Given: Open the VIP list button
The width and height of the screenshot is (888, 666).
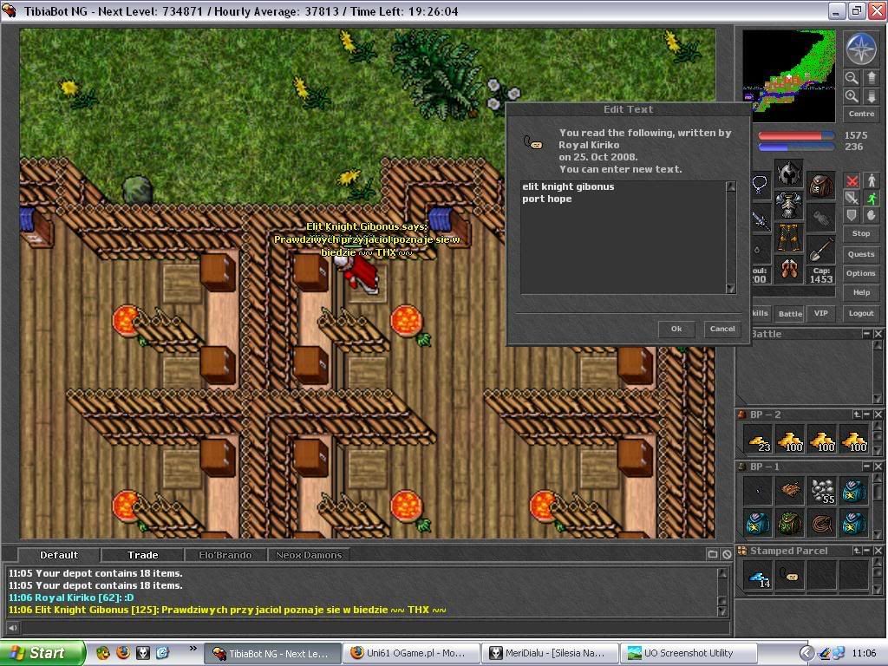Looking at the screenshot, I should 820,313.
